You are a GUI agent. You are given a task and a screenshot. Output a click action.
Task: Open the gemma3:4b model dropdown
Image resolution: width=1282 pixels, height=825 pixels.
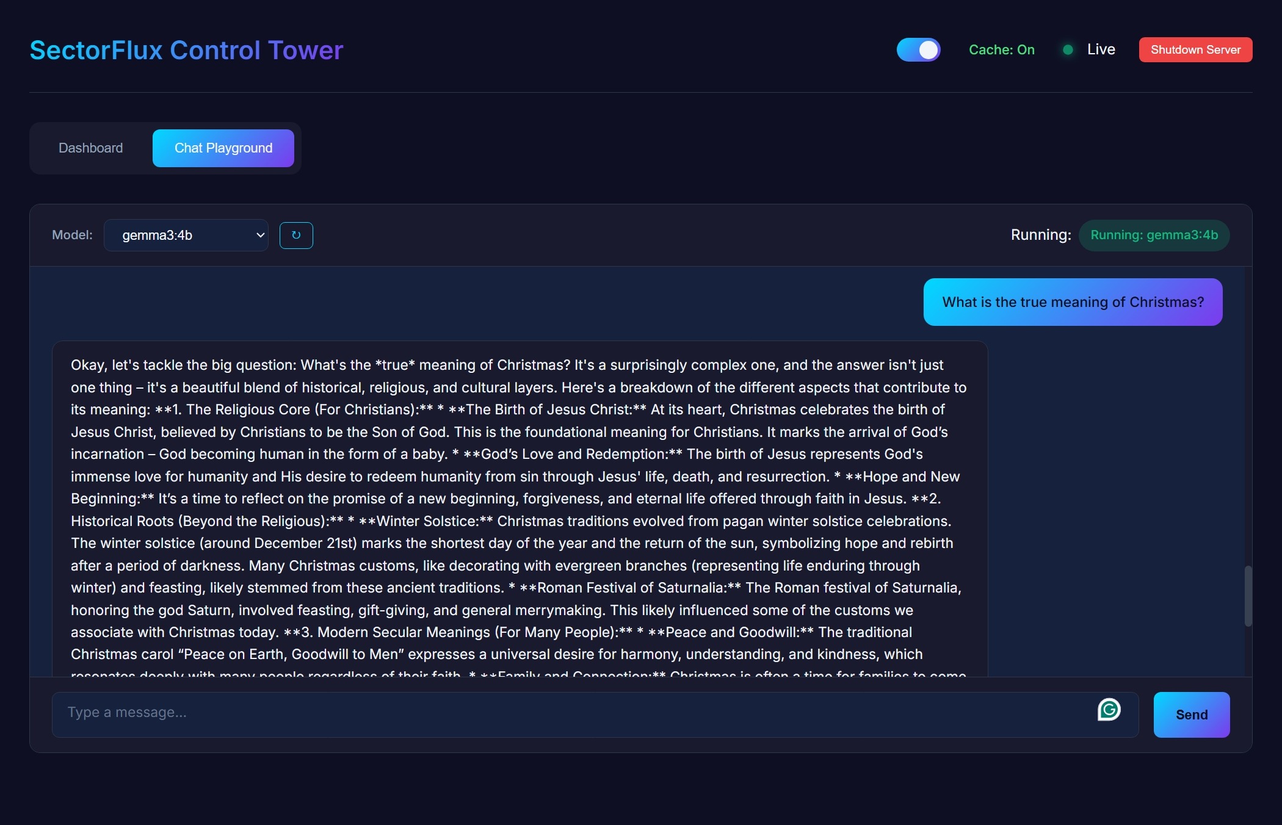pyautogui.click(x=186, y=235)
